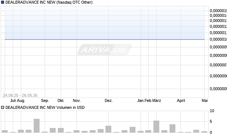The width and height of the screenshot is (227, 136).
Task: Click the 'Dez.' month axis label
Action: coord(109,100)
